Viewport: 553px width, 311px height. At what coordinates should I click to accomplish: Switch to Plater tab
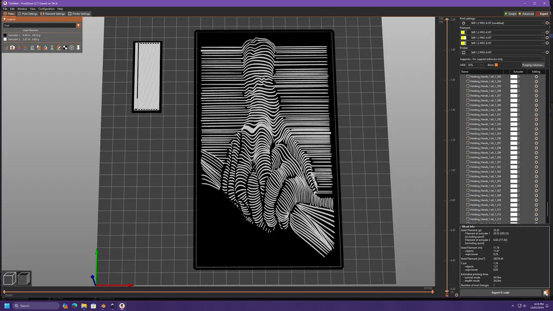[x=9, y=14]
